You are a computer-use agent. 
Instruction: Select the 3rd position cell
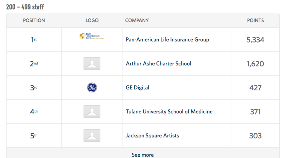coord(34,88)
